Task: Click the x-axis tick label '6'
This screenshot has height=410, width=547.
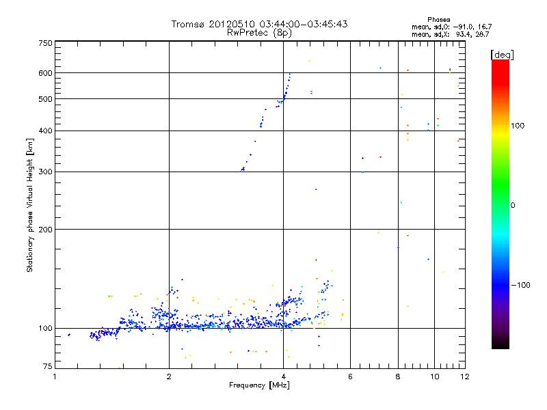Action: click(350, 377)
